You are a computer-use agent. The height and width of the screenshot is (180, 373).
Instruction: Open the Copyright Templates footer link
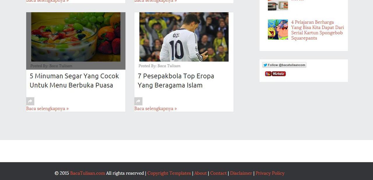click(x=169, y=173)
